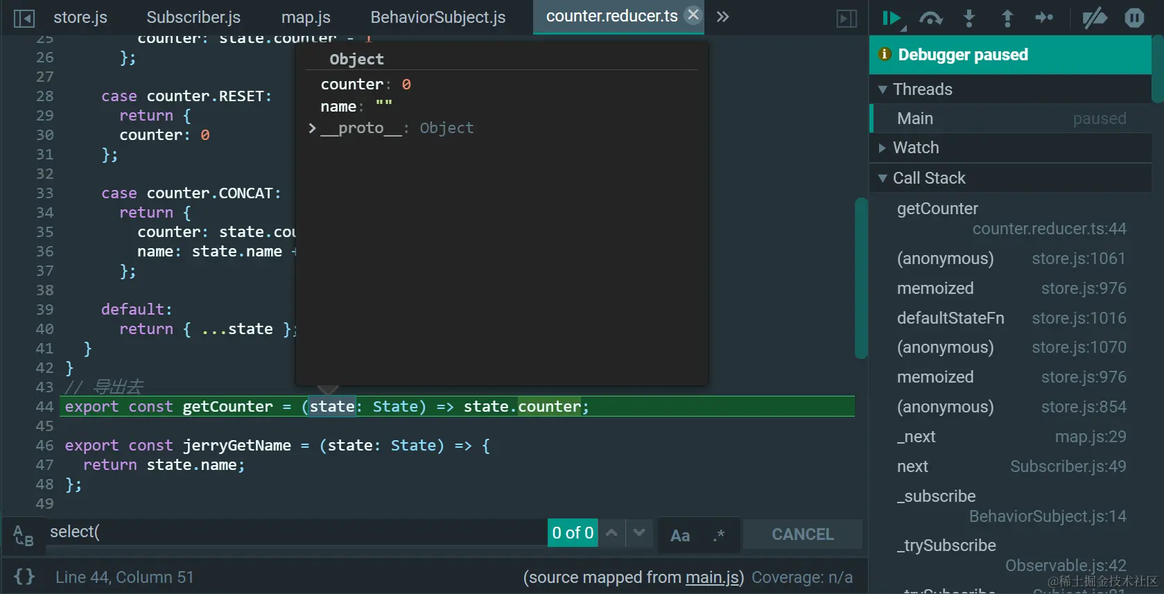Go to previous search match

[611, 533]
